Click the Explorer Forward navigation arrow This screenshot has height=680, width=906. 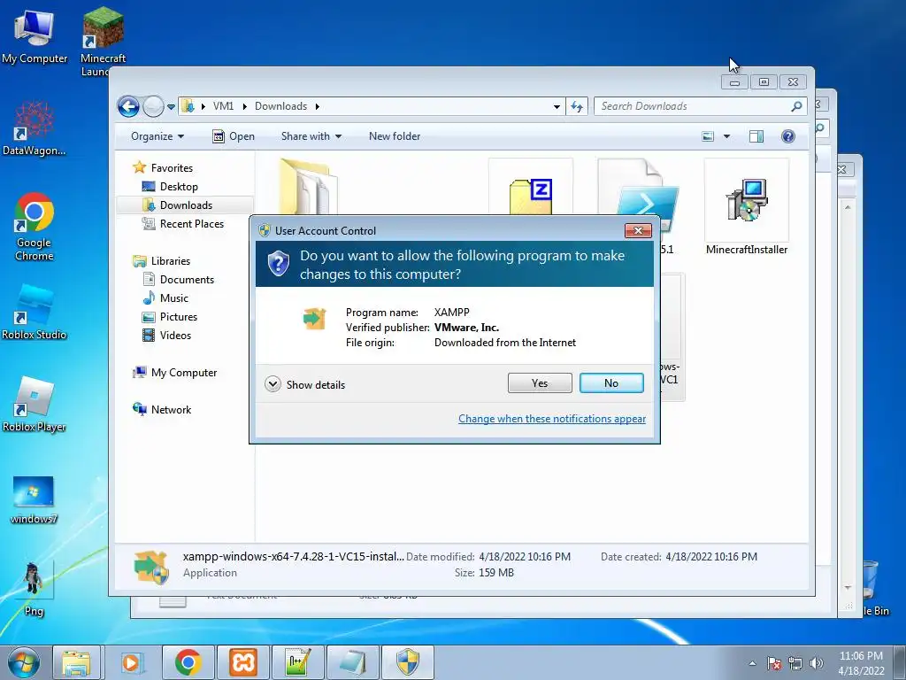click(153, 106)
